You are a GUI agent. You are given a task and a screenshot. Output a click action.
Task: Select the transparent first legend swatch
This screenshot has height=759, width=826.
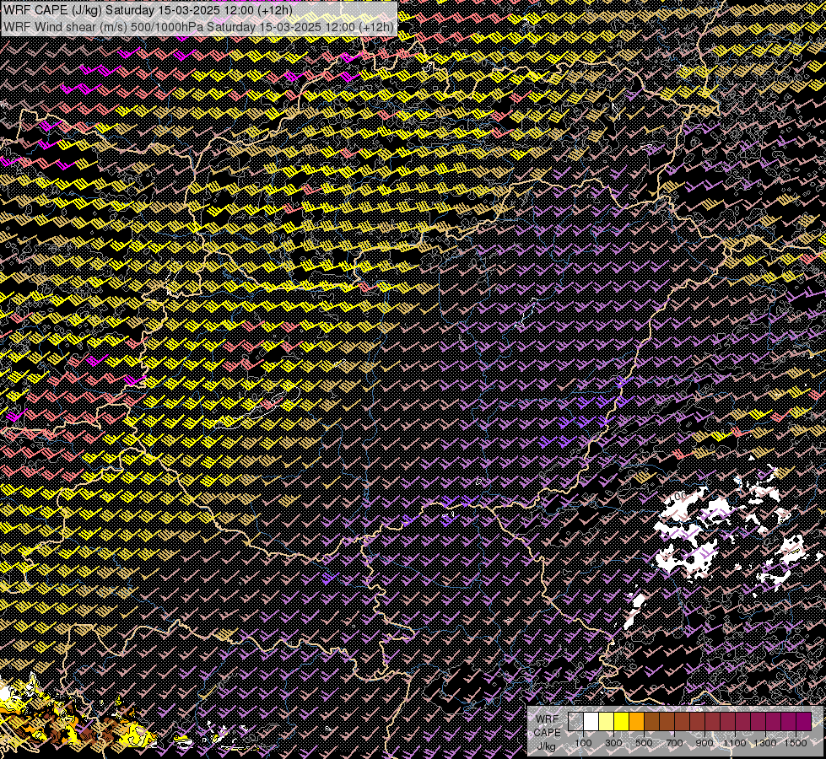575,722
